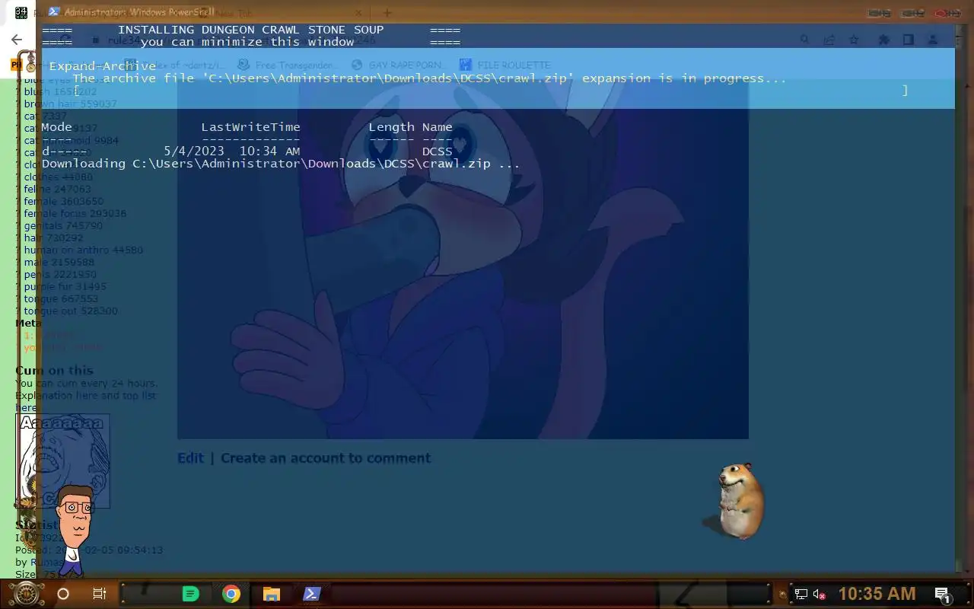
Task: Select the purple fur tag link
Action: tap(49, 286)
